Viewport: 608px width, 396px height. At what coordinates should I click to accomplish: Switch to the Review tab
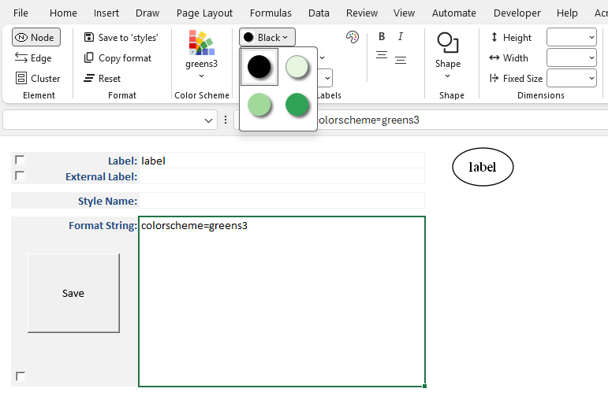pos(362,13)
